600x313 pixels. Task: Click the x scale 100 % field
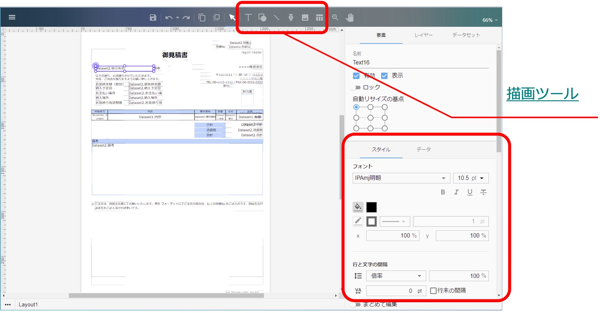tap(393, 236)
